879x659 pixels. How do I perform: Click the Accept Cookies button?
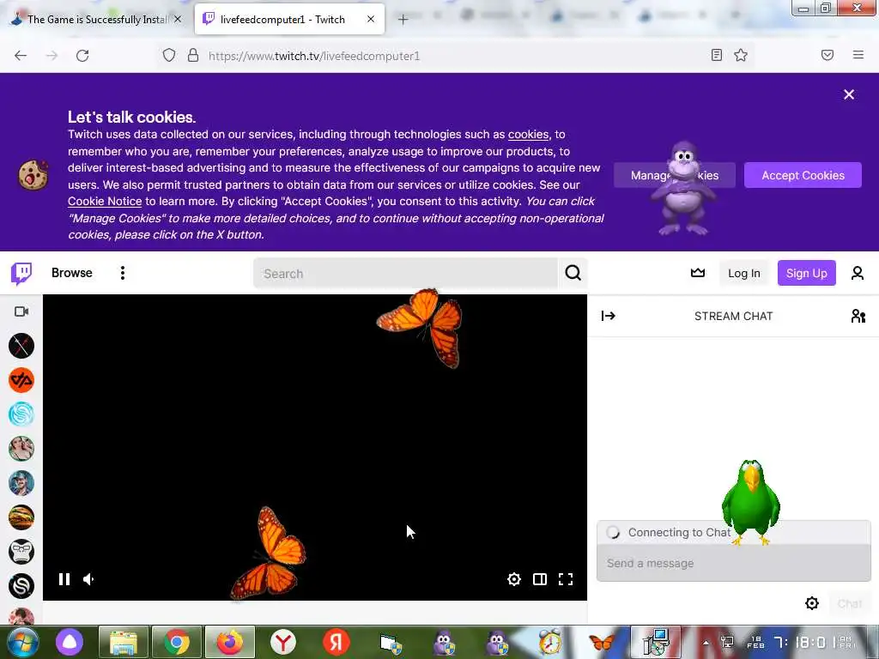[x=803, y=175]
